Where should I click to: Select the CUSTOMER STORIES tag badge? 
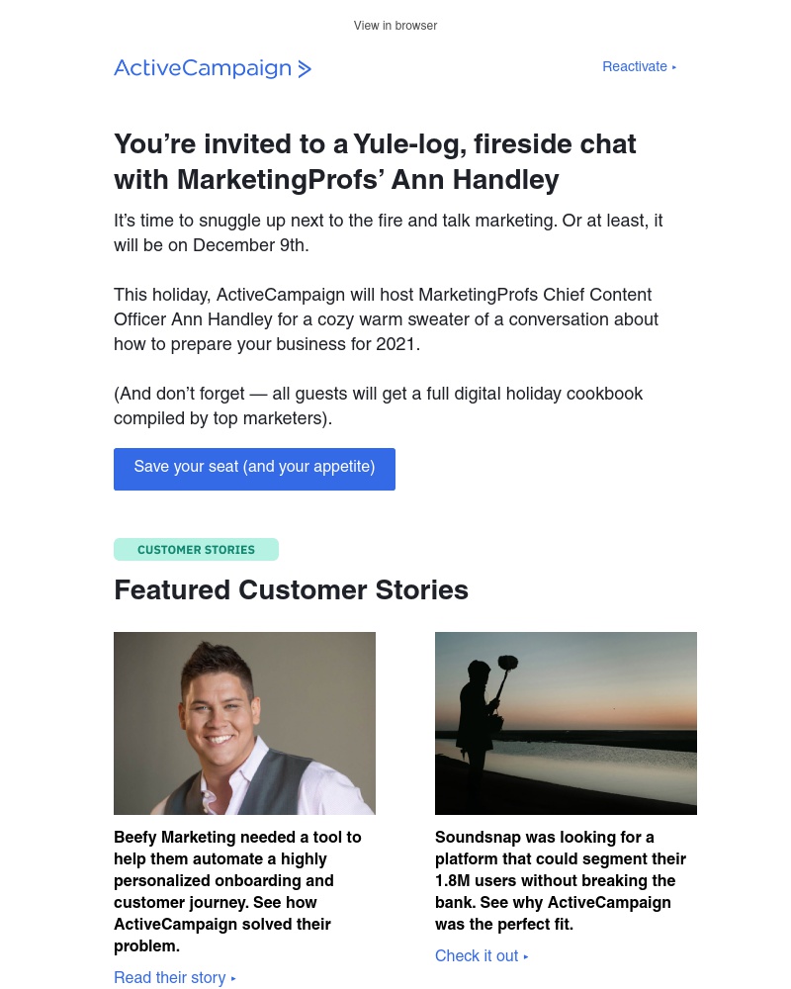point(196,549)
